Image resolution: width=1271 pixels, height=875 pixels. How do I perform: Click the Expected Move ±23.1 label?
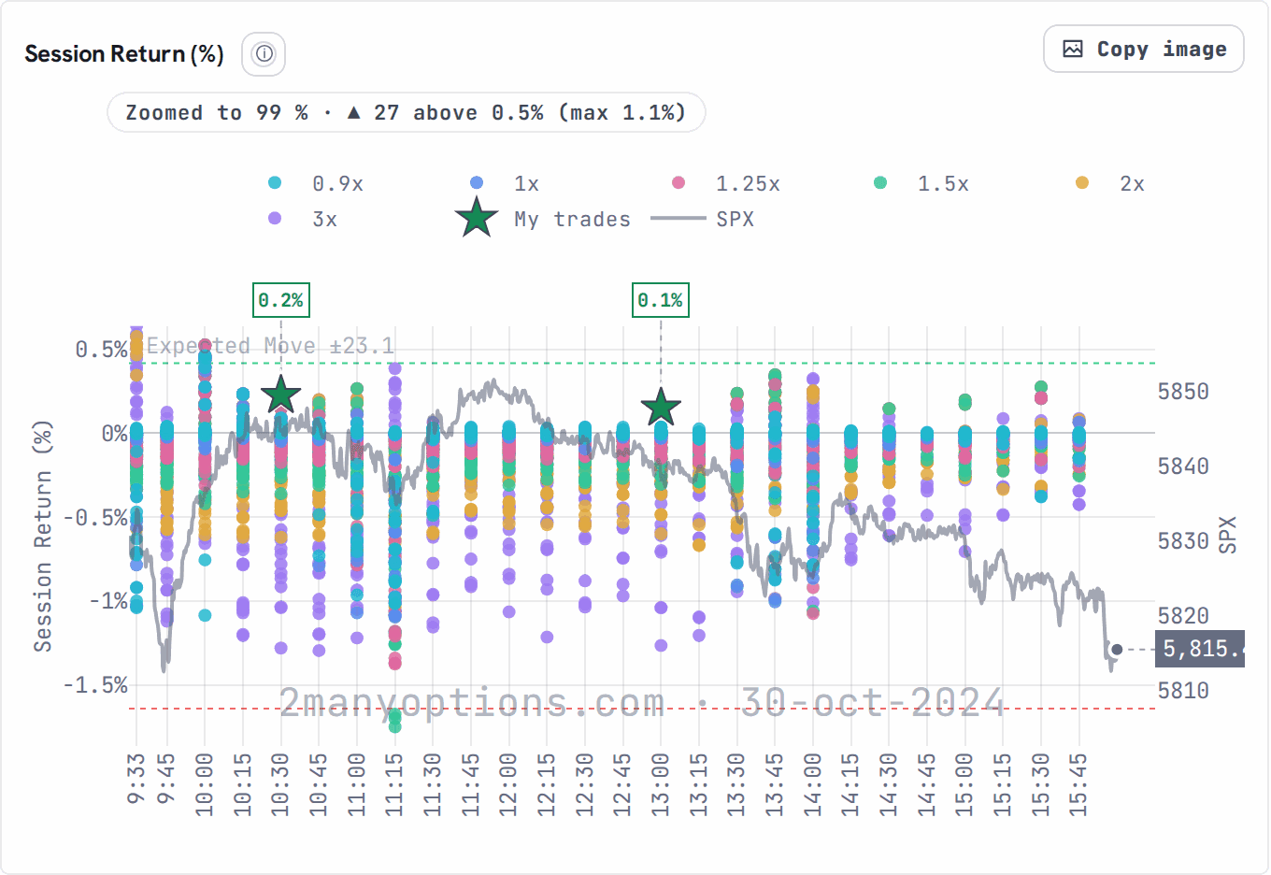[271, 346]
